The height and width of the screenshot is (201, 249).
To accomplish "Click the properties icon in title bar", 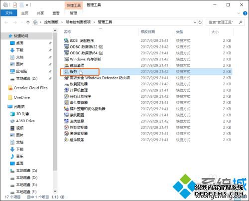I will pyautogui.click(x=15, y=5).
